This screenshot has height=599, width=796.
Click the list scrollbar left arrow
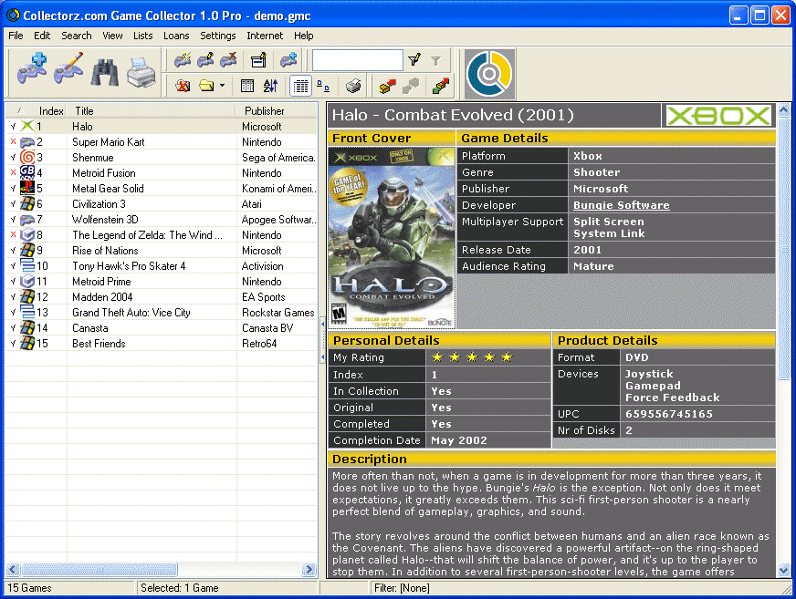coord(13,570)
